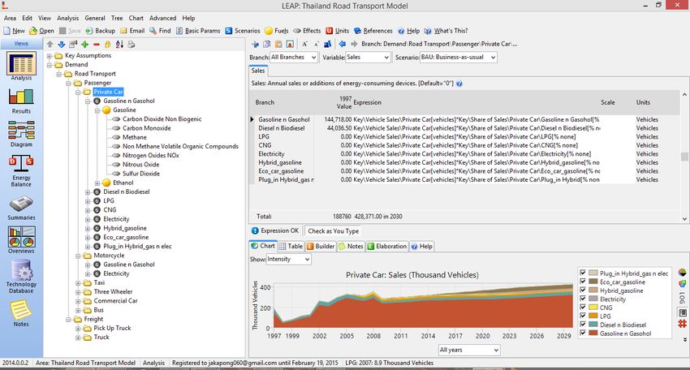The width and height of the screenshot is (690, 370).
Task: Open the Energy Balance view
Action: click(x=21, y=170)
